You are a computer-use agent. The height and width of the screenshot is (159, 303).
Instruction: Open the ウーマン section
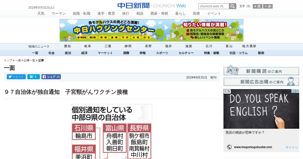point(59,14)
